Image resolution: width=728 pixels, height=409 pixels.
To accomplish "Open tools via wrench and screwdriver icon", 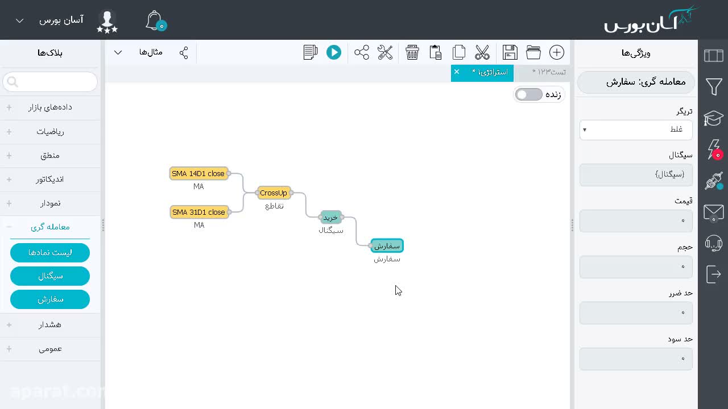I will point(385,52).
